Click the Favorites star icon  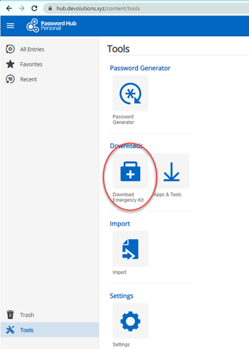click(x=10, y=64)
